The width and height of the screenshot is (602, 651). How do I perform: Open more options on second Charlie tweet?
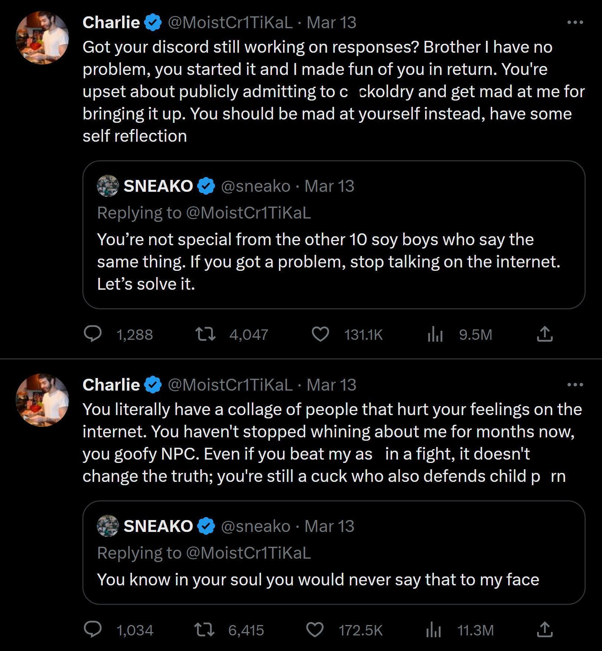point(575,385)
